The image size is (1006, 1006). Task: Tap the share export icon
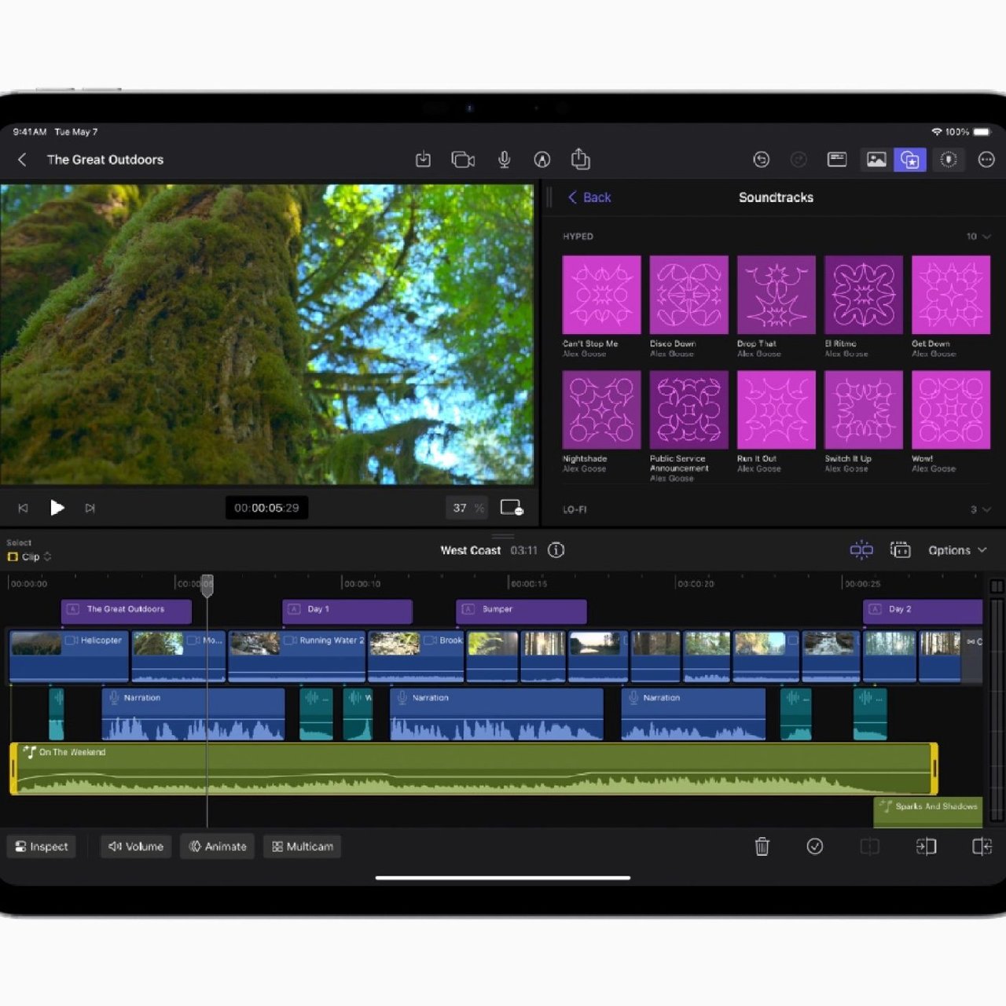(580, 159)
